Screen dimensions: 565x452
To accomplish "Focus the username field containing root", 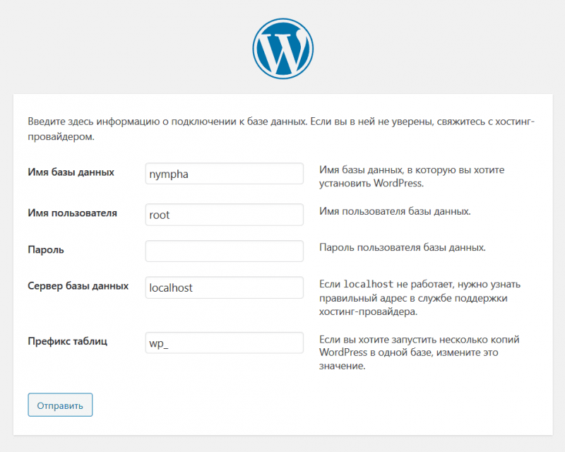I will pyautogui.click(x=224, y=215).
